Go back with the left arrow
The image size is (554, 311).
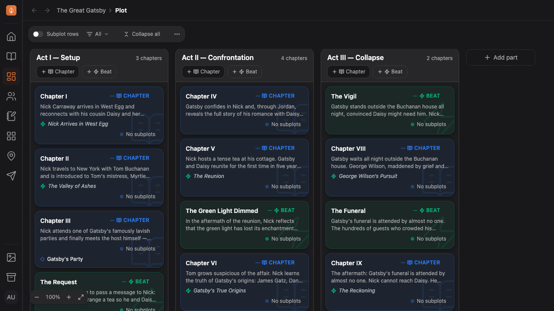pos(34,10)
